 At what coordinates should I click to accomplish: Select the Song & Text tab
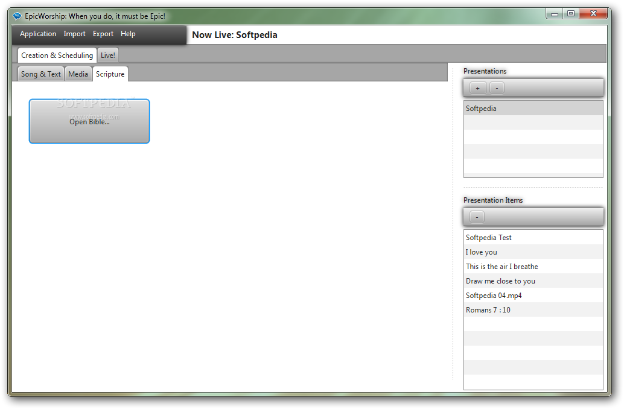tap(41, 74)
